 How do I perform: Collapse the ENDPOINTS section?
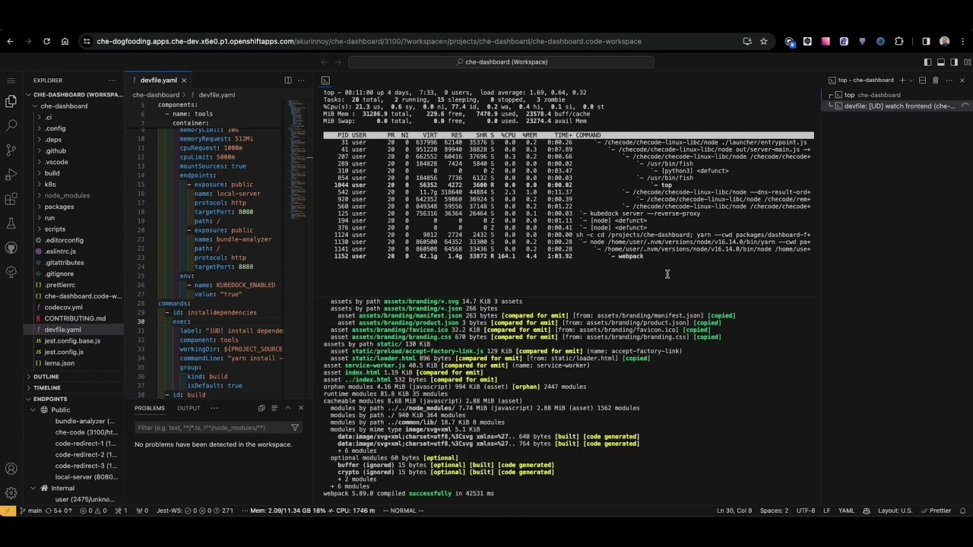(50, 399)
